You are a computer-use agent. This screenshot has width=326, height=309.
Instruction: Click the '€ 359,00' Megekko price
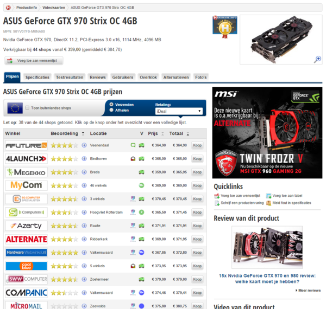tap(159, 172)
